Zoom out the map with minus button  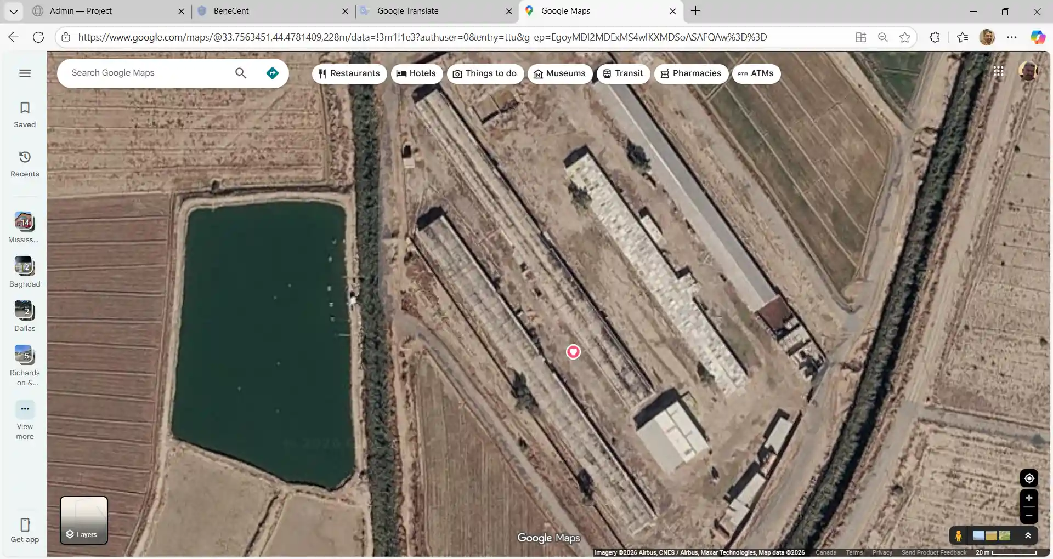tap(1029, 516)
